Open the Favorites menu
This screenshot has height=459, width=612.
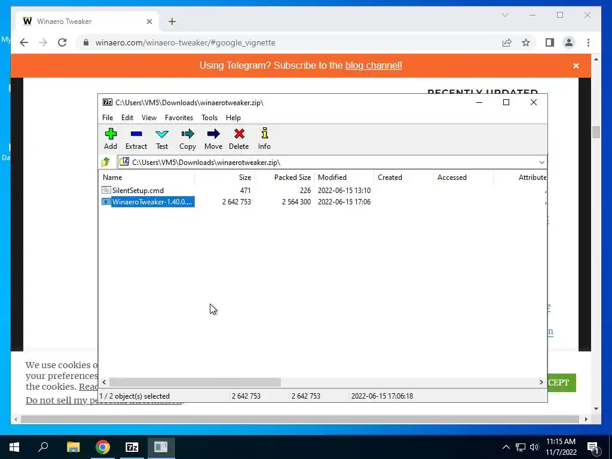(x=179, y=118)
